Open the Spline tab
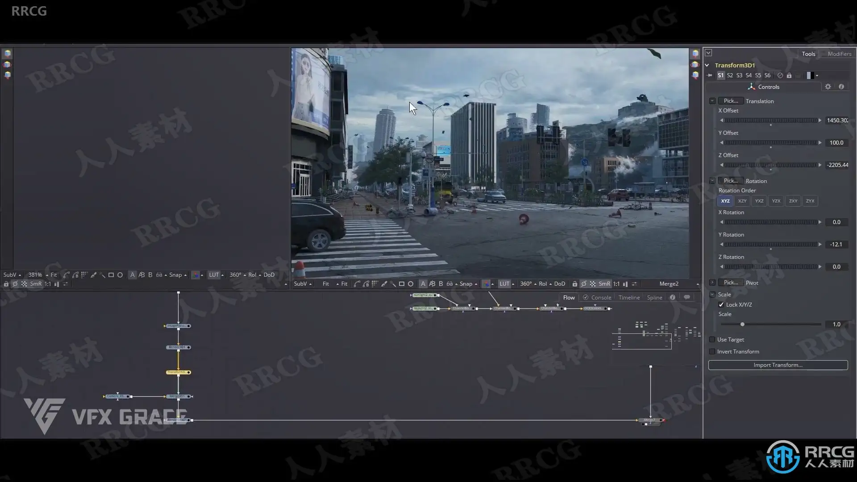 pos(654,298)
